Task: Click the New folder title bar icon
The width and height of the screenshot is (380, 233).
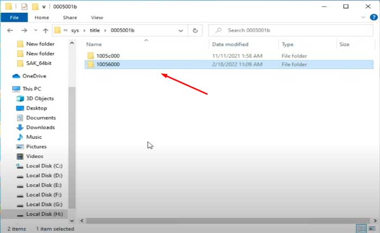Action: click(35, 7)
